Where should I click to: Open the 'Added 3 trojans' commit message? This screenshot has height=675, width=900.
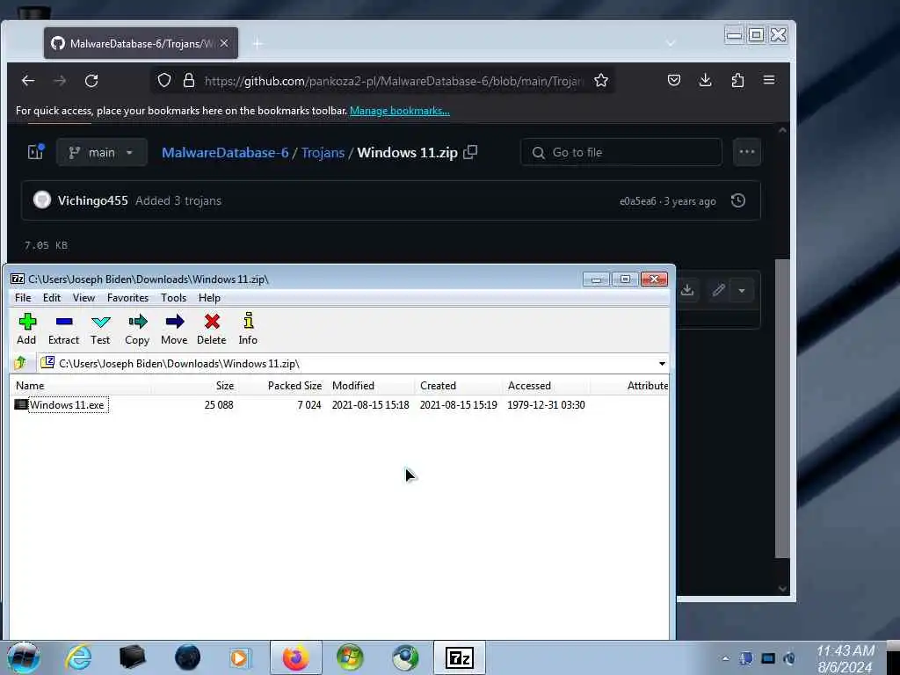[178, 200]
